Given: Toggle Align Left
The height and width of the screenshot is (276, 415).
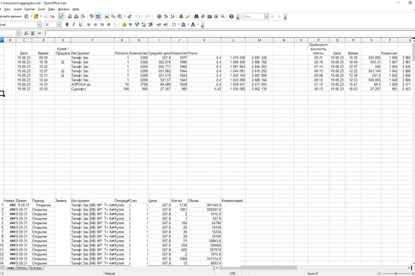Looking at the screenshot, I should [x=89, y=25].
